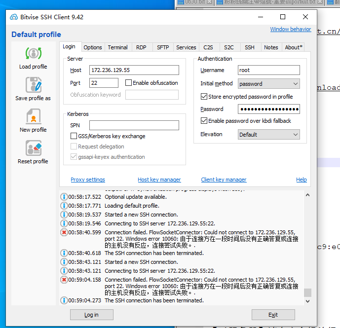Click the Bitvise cloud icon in title bar
The height and width of the screenshot is (328, 340).
[14, 17]
